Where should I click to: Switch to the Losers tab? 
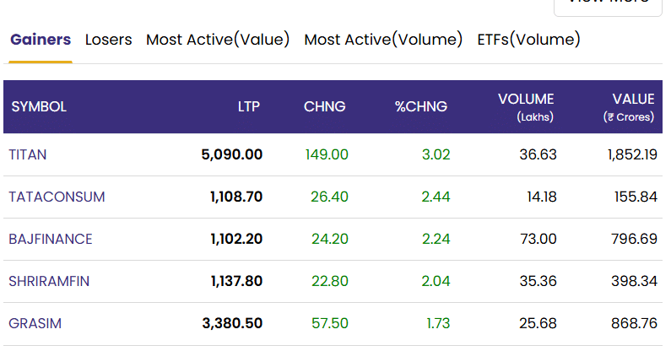tap(108, 40)
